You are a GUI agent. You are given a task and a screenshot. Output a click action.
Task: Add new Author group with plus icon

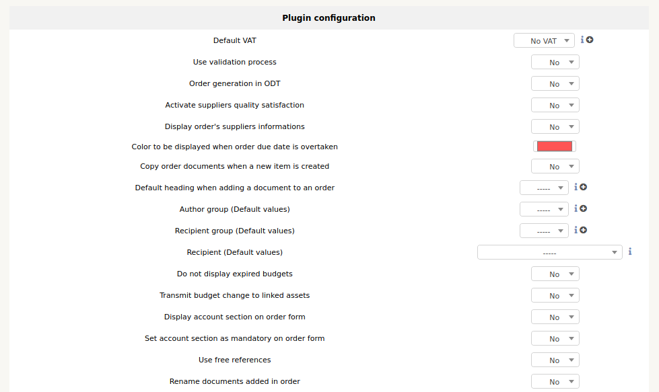point(583,209)
